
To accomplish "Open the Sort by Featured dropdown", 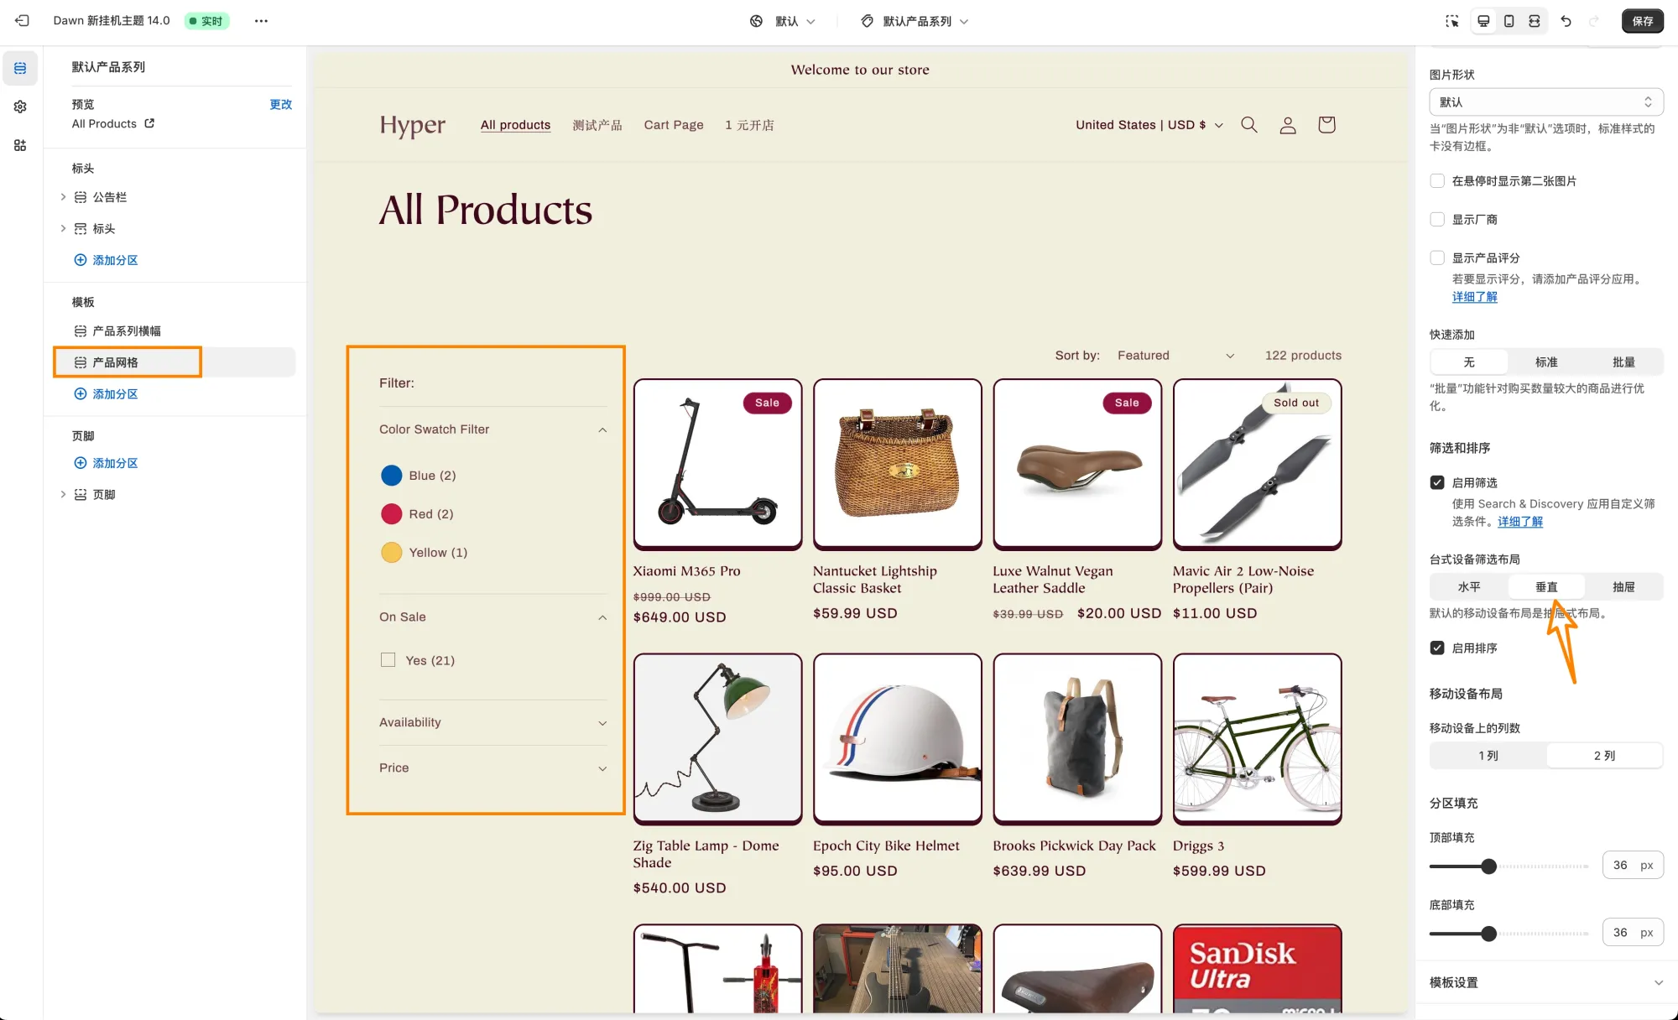I will pos(1176,356).
